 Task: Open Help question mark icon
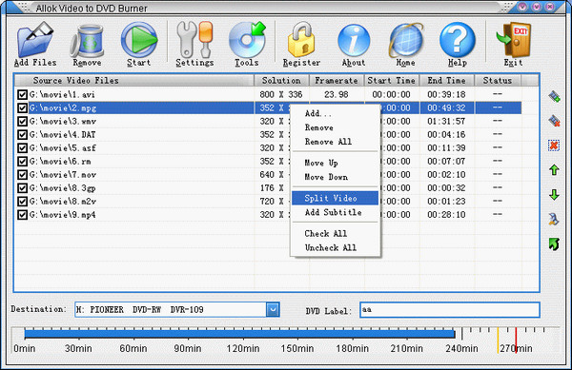pos(457,40)
